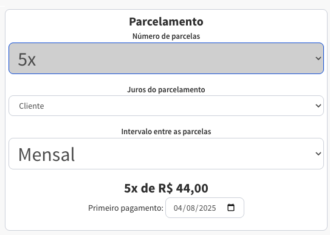Click the Primeiro pagamento label
Image resolution: width=330 pixels, height=235 pixels.
coord(126,208)
